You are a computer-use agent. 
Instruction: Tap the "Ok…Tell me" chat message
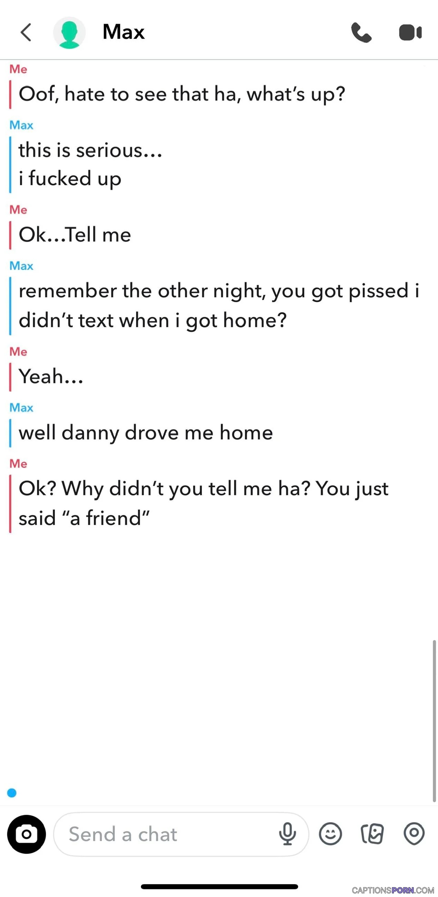[75, 235]
